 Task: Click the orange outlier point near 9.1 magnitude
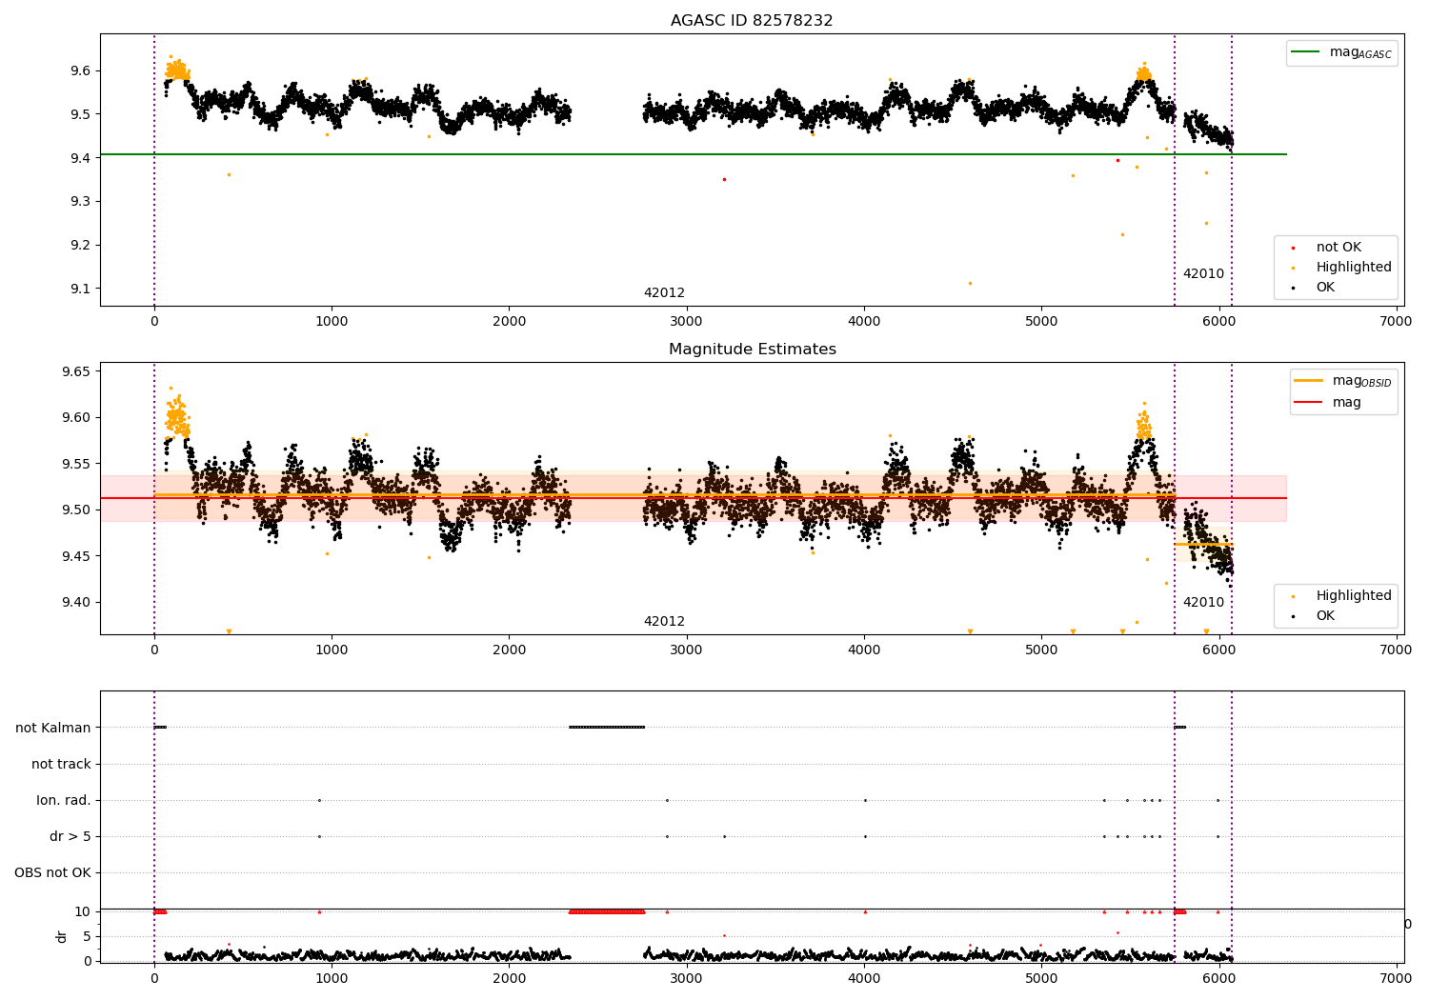(970, 283)
